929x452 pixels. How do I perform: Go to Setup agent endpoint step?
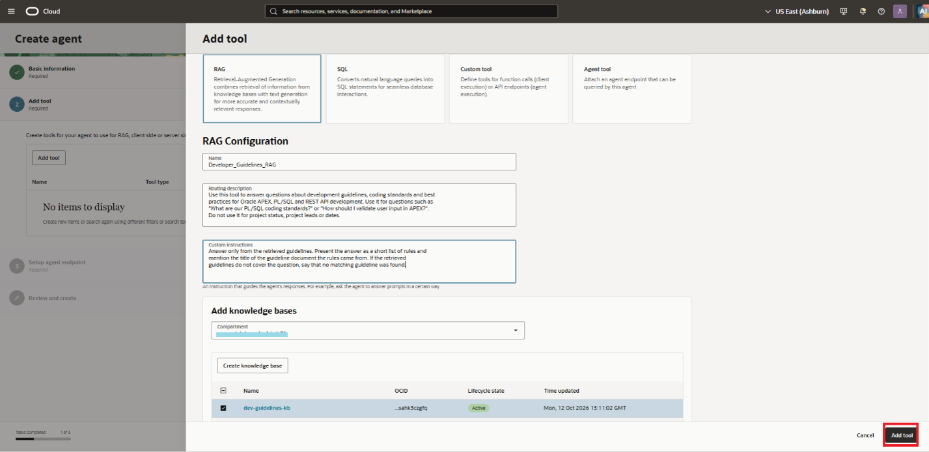click(x=57, y=262)
